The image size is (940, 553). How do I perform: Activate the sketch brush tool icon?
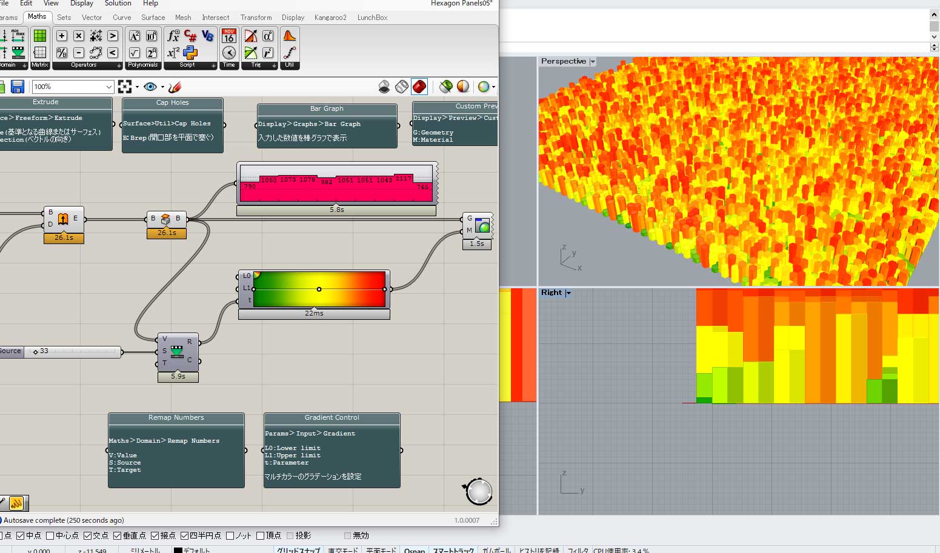point(175,87)
